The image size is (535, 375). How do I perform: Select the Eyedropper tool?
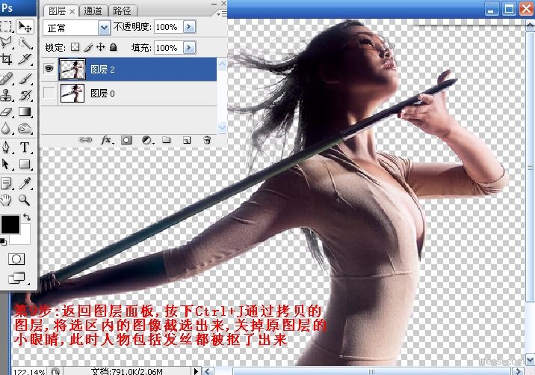pyautogui.click(x=25, y=183)
